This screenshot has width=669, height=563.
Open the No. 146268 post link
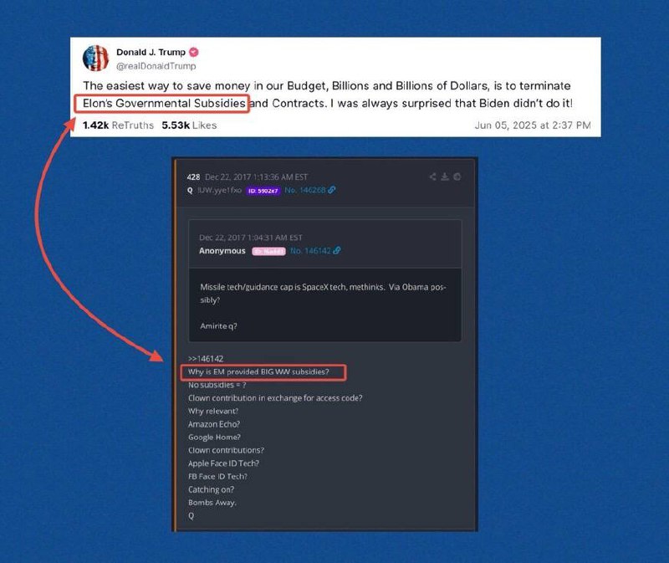305,191
